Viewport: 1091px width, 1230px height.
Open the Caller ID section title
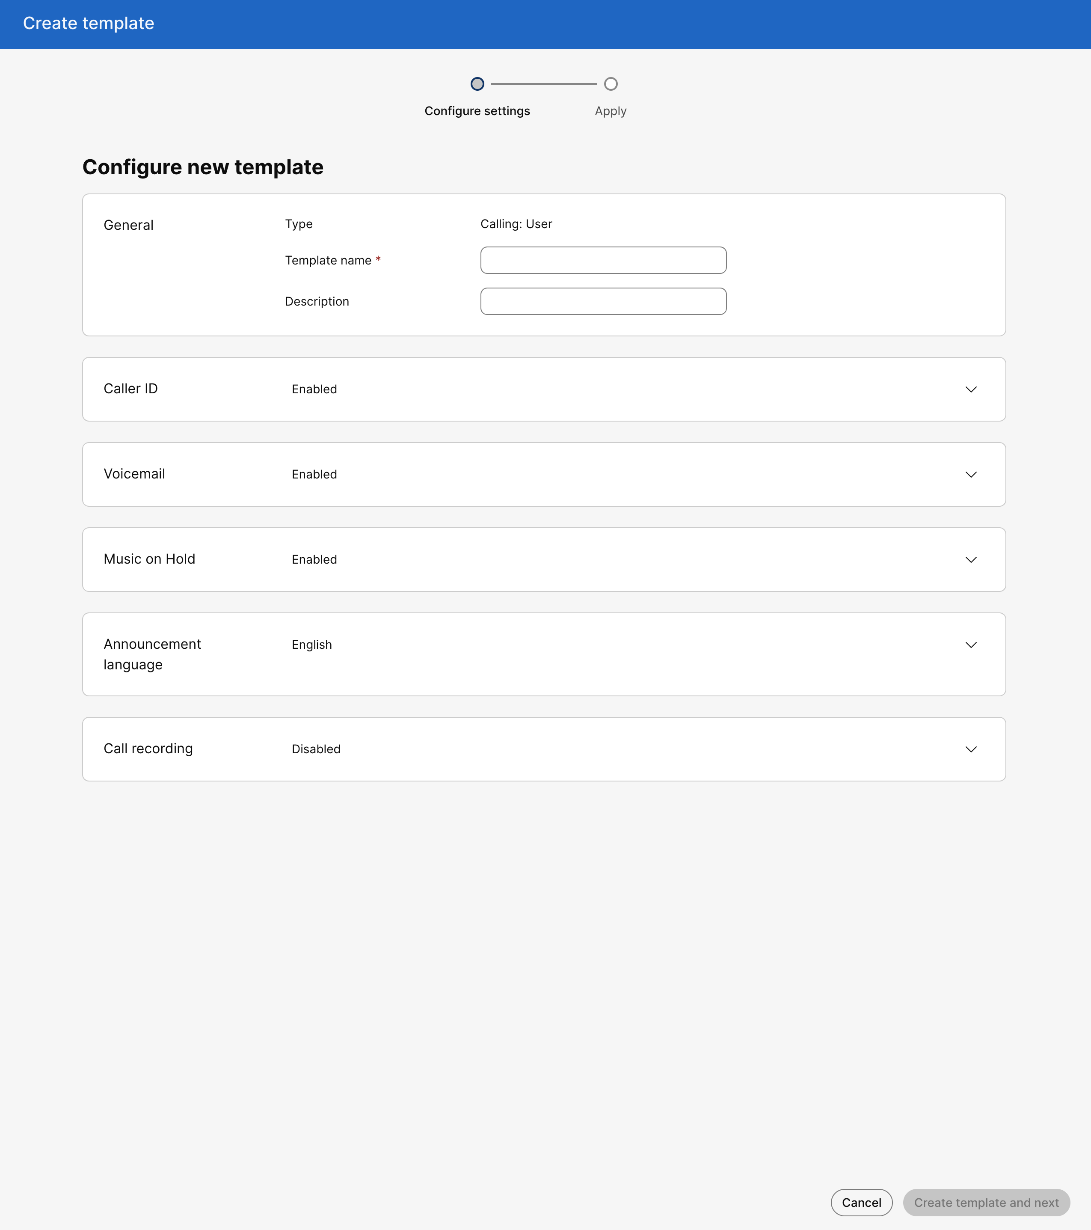130,389
